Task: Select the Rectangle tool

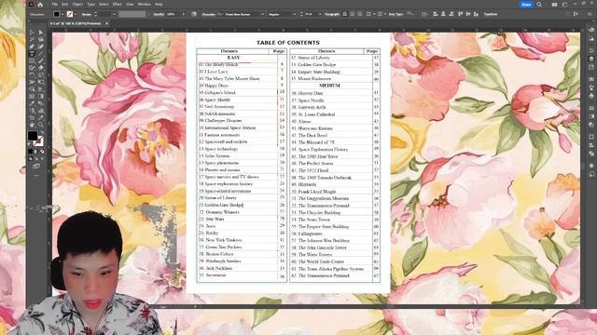Action: click(32, 60)
